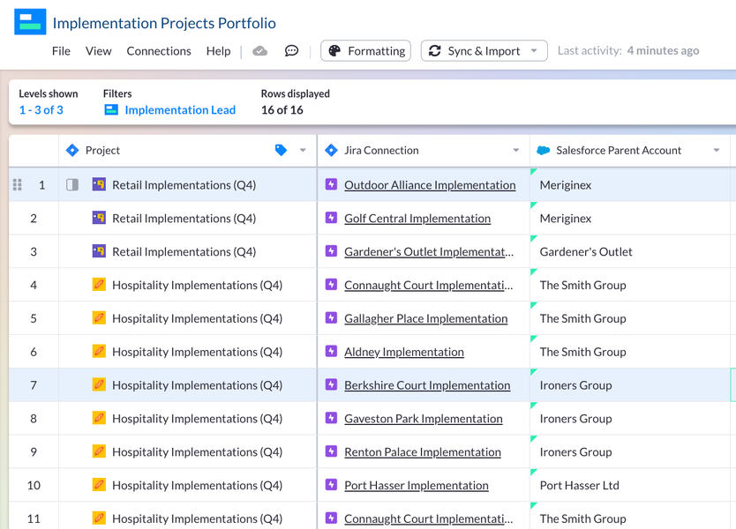Viewport: 736px width, 529px height.
Task: Click the Gardener's Outlet account cell
Action: click(630, 251)
